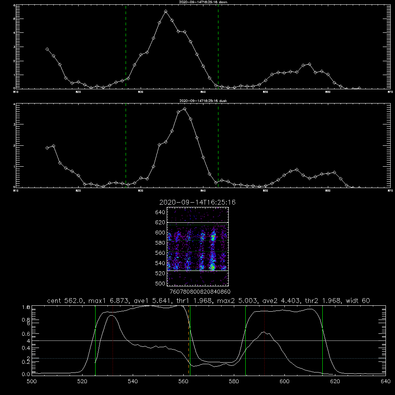Click the y-axis label 0.2 on bottom plot
The width and height of the screenshot is (395, 395).
[x=26, y=362]
